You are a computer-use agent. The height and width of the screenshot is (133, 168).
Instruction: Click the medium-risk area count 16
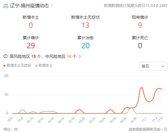(x=69, y=56)
